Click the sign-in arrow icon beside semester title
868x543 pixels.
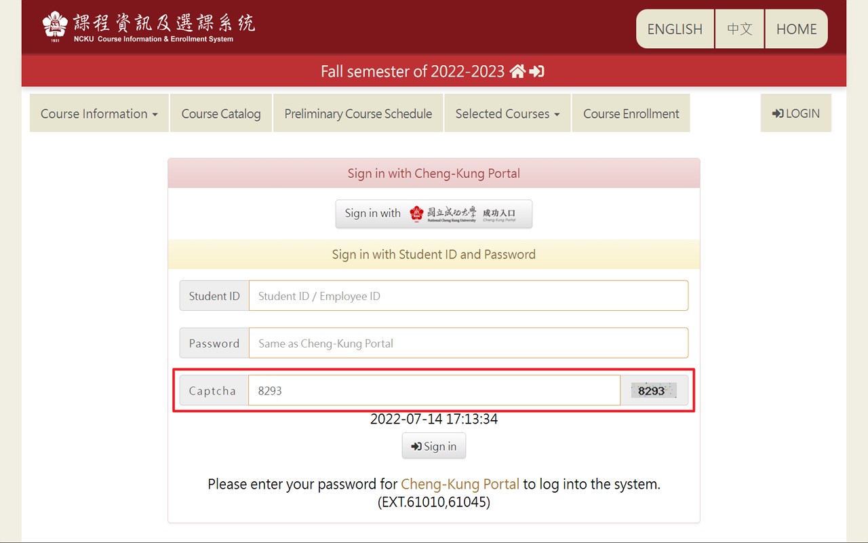[x=536, y=71]
